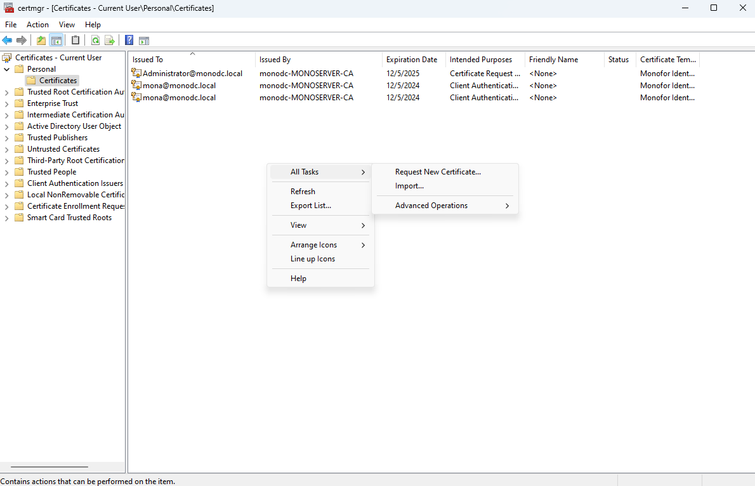Select Import from the All Tasks submenu

(409, 186)
